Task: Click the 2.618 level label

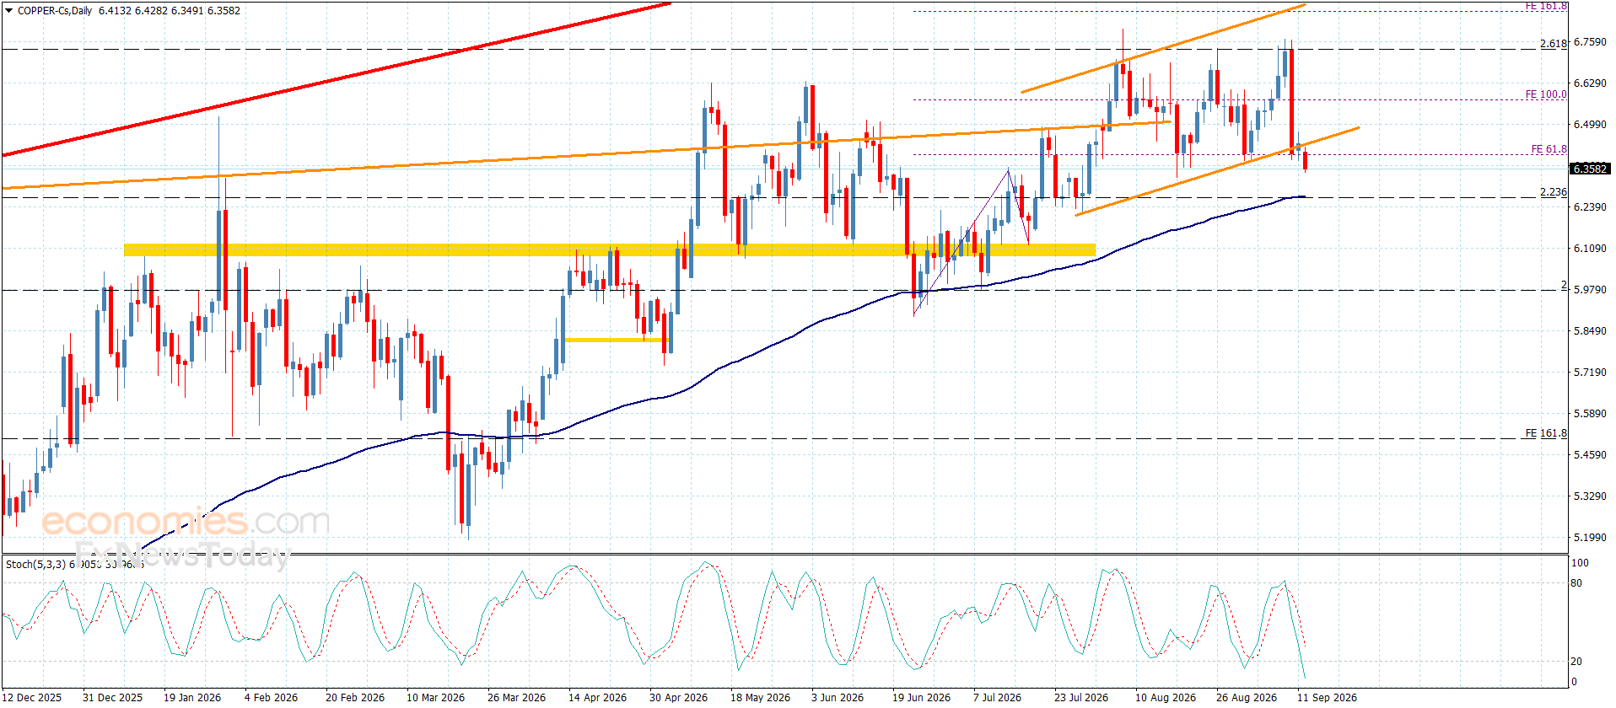Action: click(1554, 43)
